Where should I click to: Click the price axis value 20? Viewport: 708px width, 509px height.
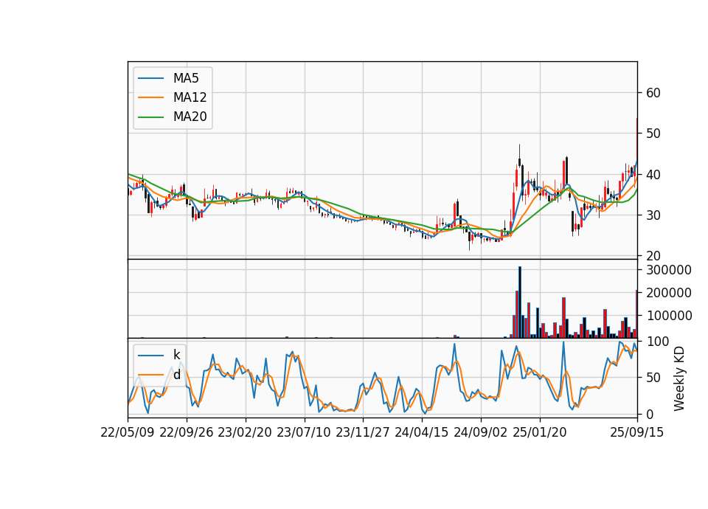(653, 256)
